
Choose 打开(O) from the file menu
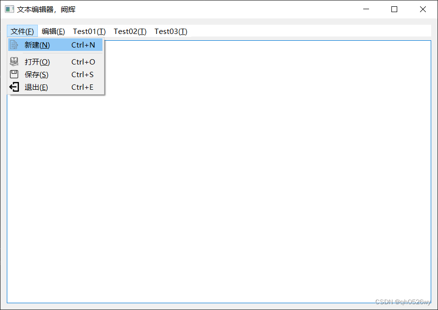55,62
